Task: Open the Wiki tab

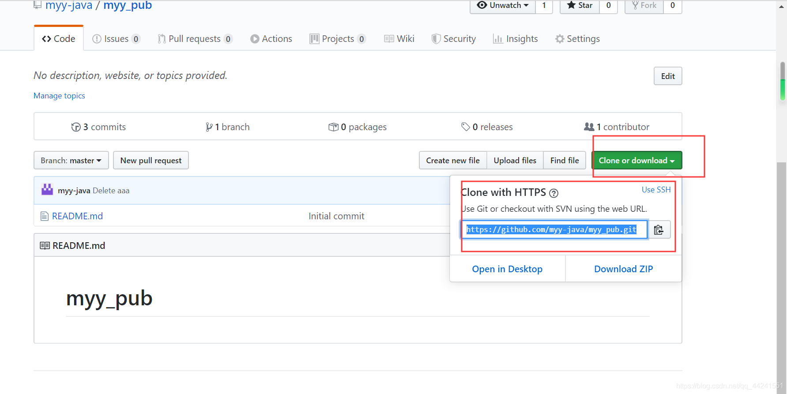Action: click(x=399, y=39)
